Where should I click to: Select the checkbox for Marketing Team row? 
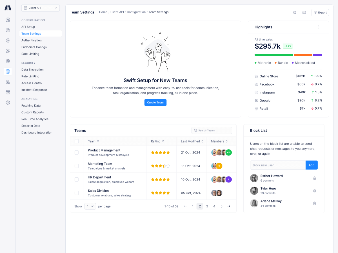click(x=77, y=166)
